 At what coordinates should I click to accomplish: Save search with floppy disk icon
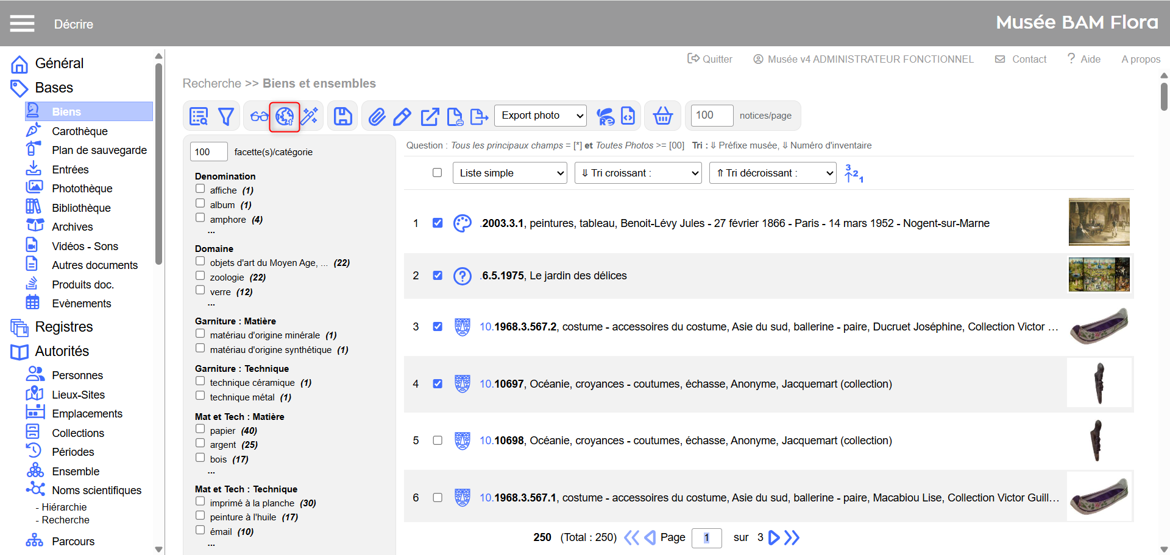point(342,116)
